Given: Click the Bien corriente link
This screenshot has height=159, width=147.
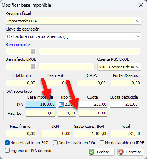Looking at the screenshot, I should point(18,45).
